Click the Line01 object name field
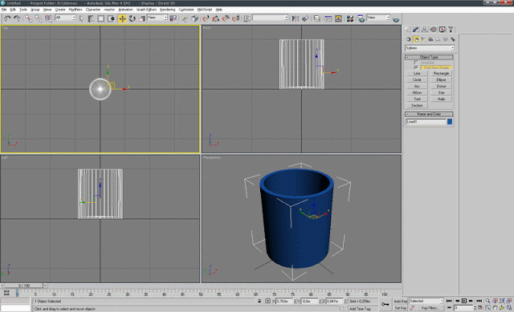Image resolution: width=514 pixels, height=312 pixels. coord(426,122)
